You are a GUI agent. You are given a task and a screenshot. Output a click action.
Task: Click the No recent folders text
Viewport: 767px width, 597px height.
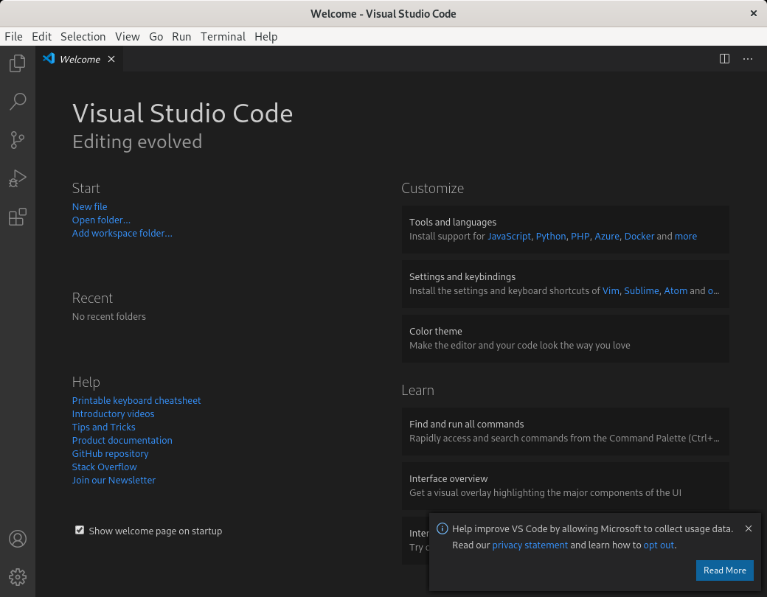click(x=109, y=316)
